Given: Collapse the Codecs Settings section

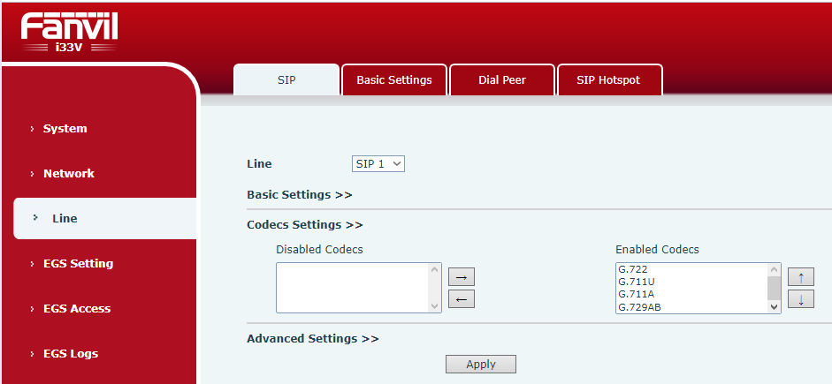Looking at the screenshot, I should pyautogui.click(x=304, y=224).
